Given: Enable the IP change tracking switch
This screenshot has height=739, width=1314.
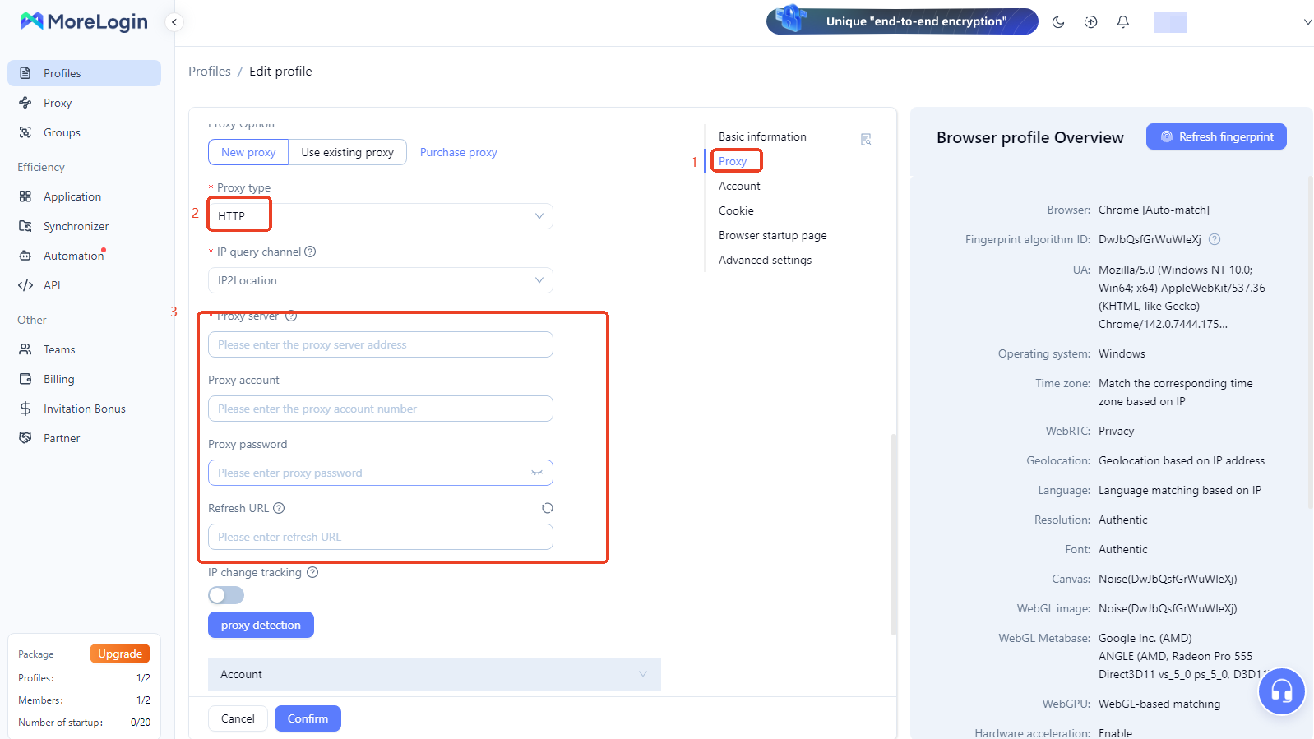Looking at the screenshot, I should click(x=226, y=594).
